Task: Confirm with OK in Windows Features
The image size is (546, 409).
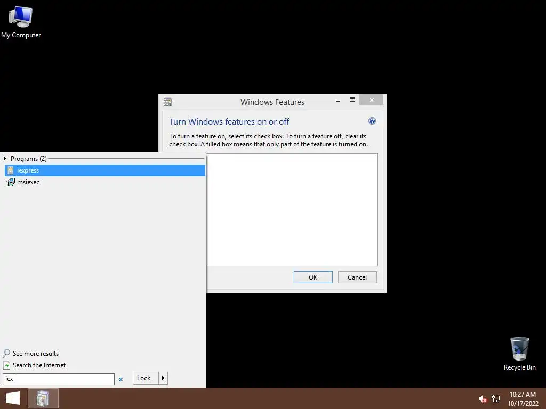Action: [313, 277]
